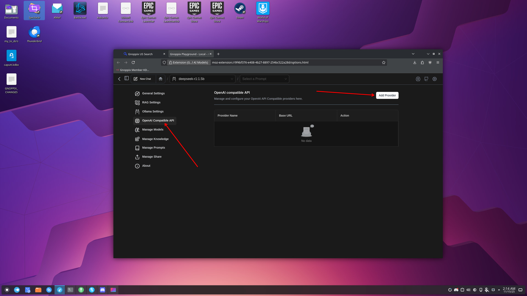Open Ollama Settings
This screenshot has width=527, height=296.
(x=153, y=112)
